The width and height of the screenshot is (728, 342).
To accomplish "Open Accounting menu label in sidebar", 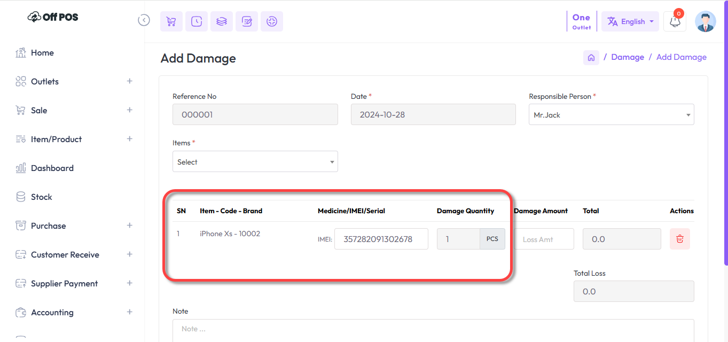I will [52, 312].
